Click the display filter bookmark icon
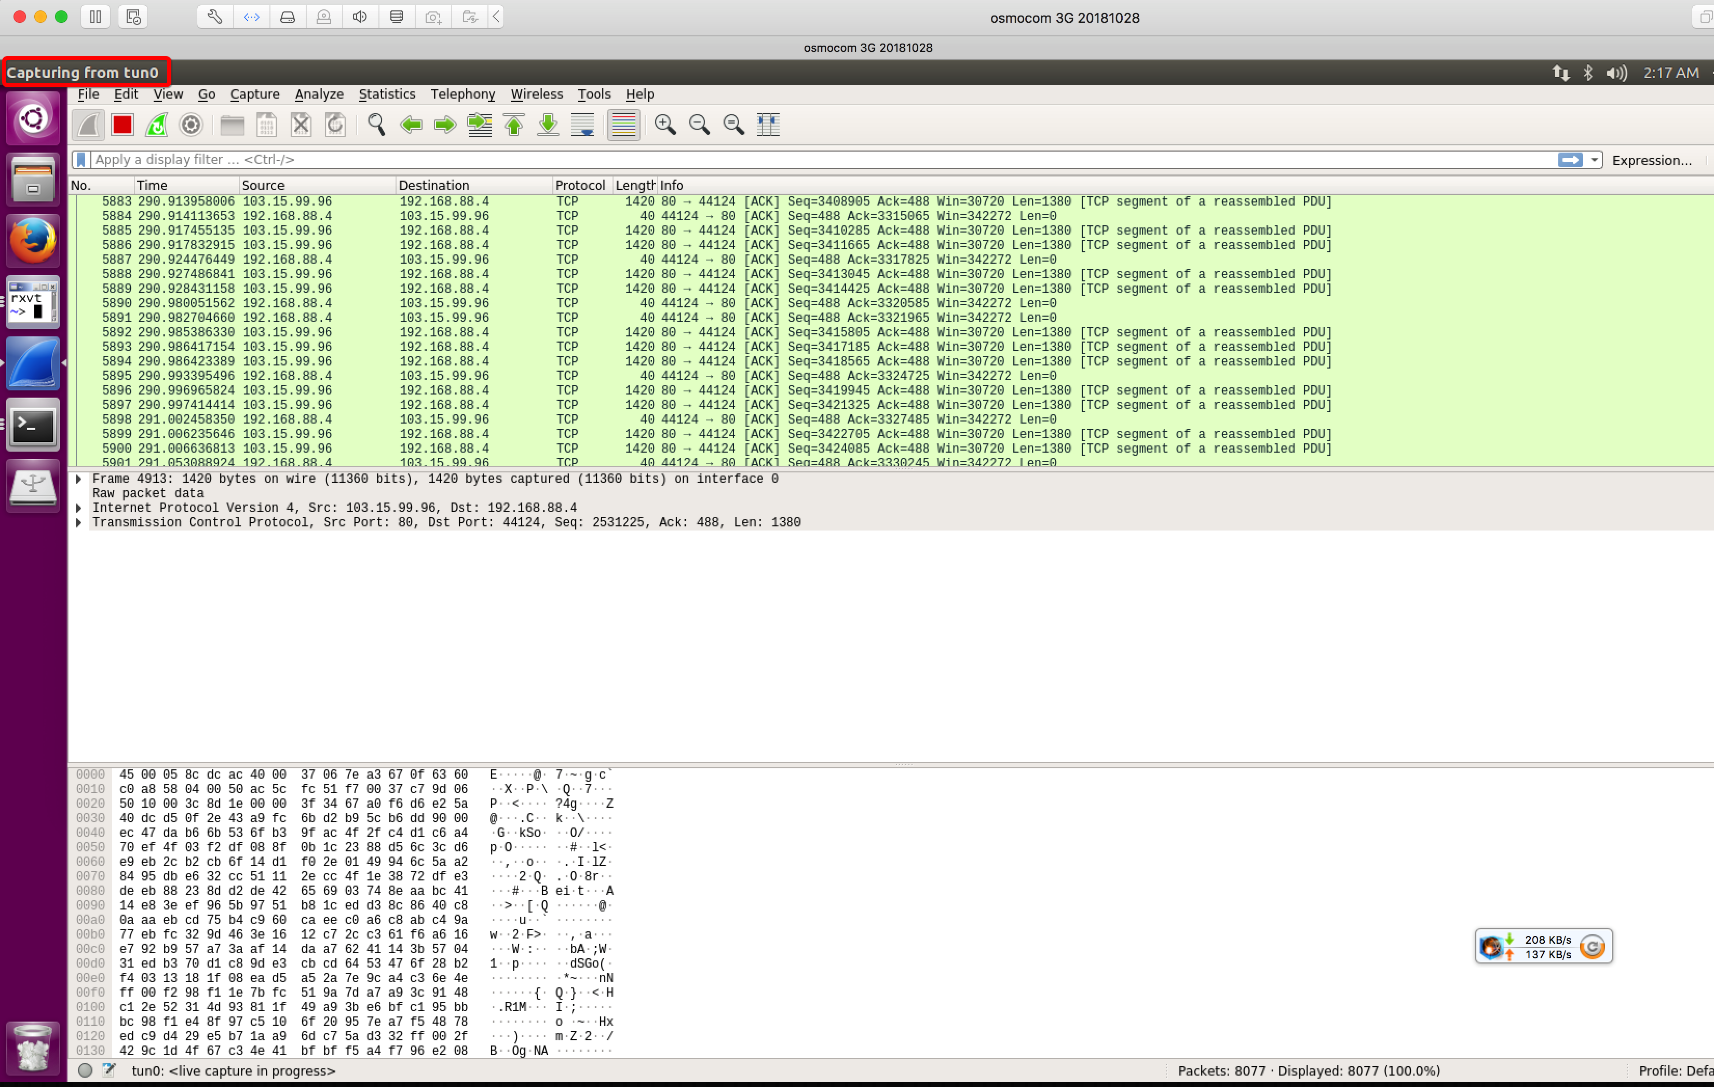The width and height of the screenshot is (1714, 1087). tap(81, 159)
